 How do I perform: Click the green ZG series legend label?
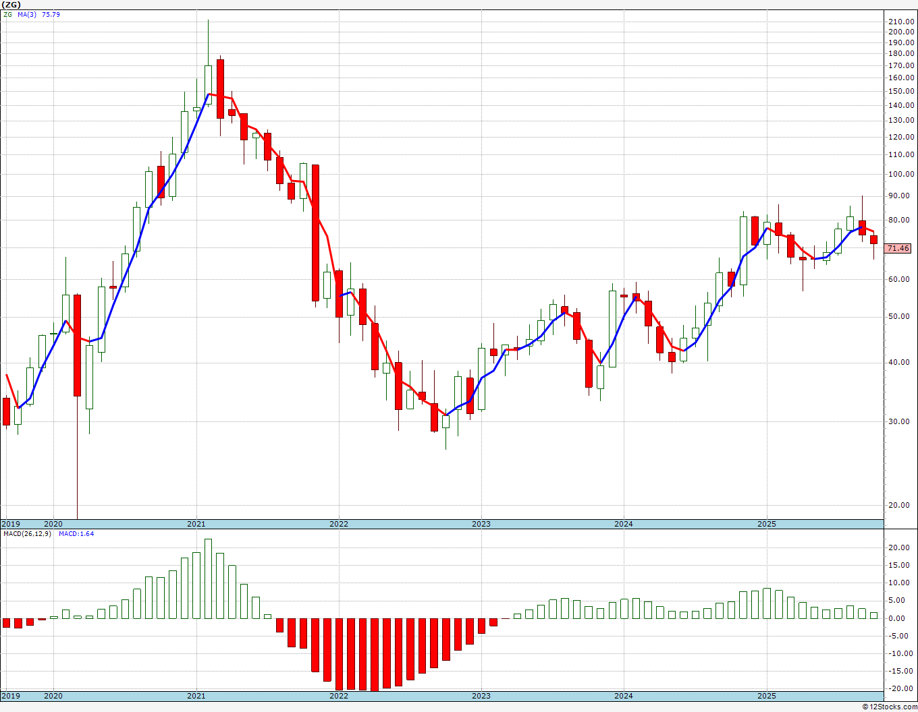(7, 14)
